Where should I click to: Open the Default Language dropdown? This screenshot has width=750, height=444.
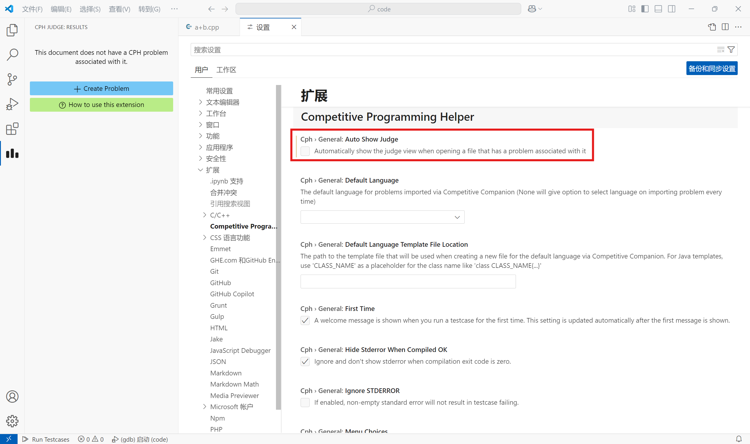point(382,217)
